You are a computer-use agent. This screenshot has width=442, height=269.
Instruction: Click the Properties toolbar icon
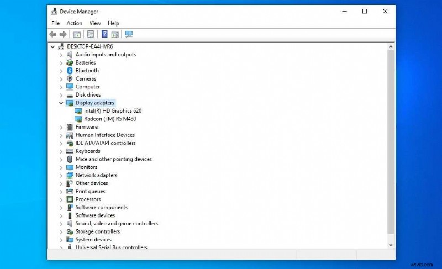tap(90, 34)
